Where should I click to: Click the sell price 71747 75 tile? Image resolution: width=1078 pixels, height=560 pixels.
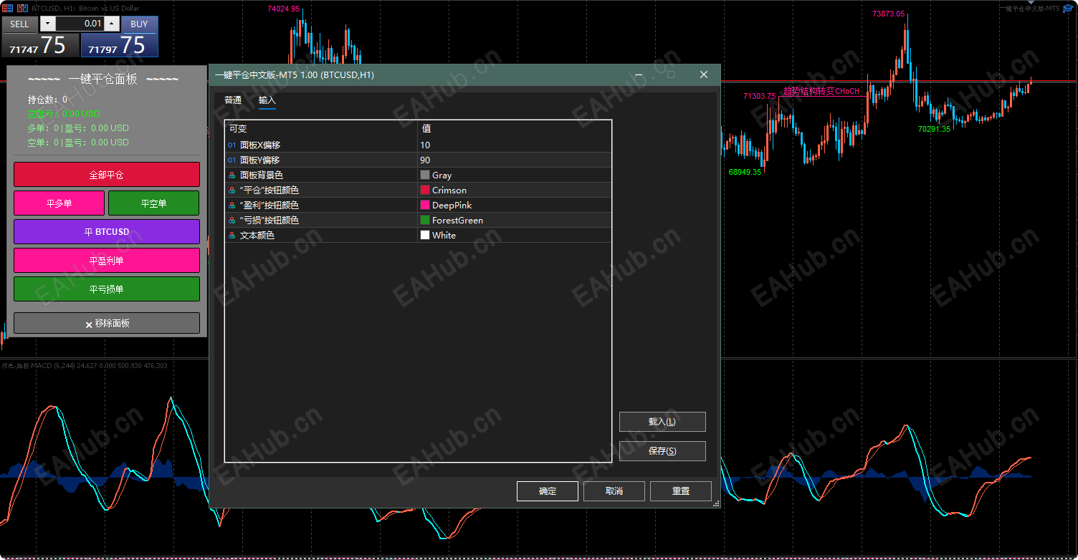click(x=39, y=45)
